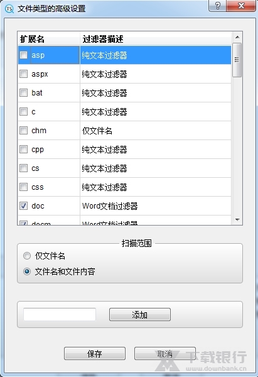Click the cpp extension name text

(38, 150)
